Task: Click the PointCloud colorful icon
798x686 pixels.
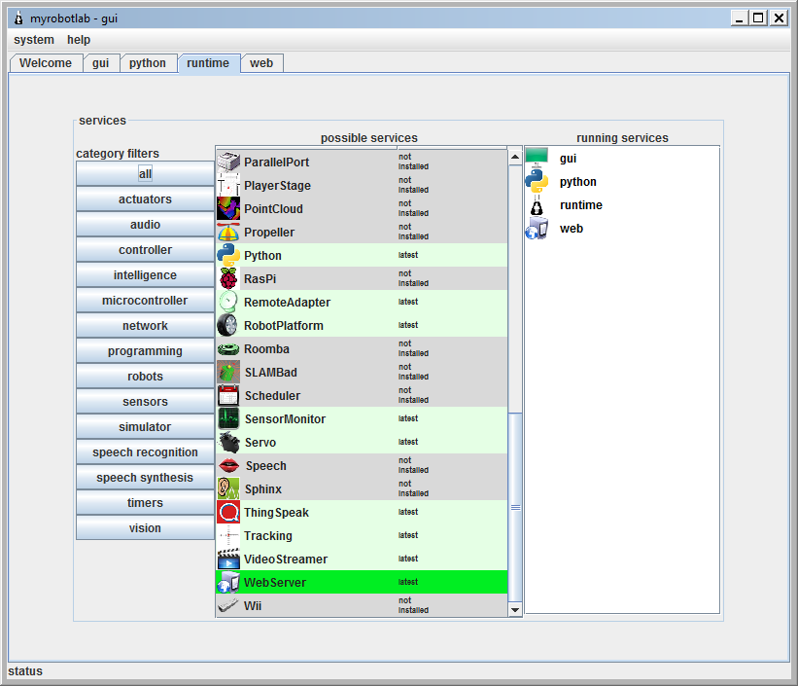Action: point(228,208)
